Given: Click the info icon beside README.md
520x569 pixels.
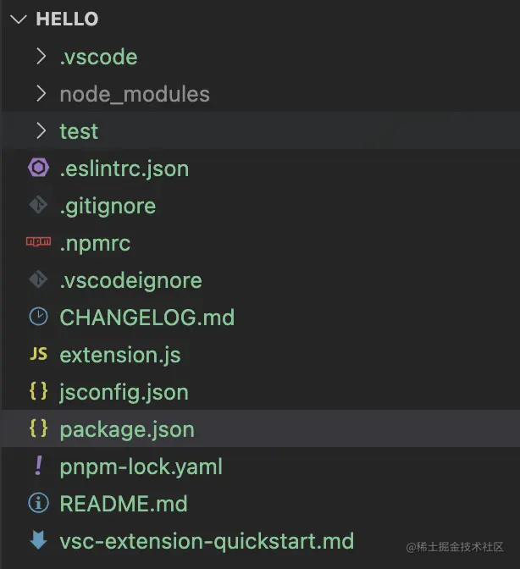Looking at the screenshot, I should pos(38,504).
